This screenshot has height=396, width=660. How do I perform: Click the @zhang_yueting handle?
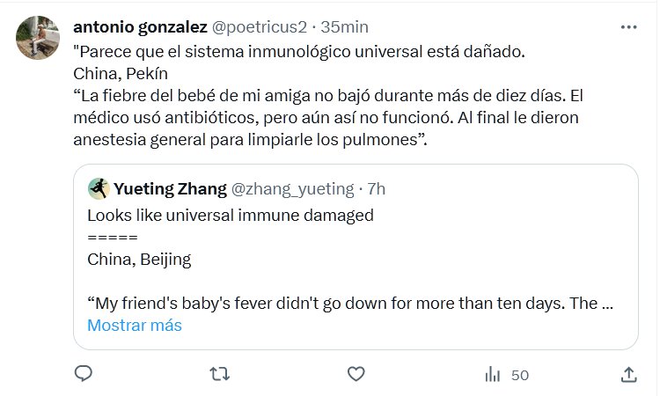pos(291,188)
